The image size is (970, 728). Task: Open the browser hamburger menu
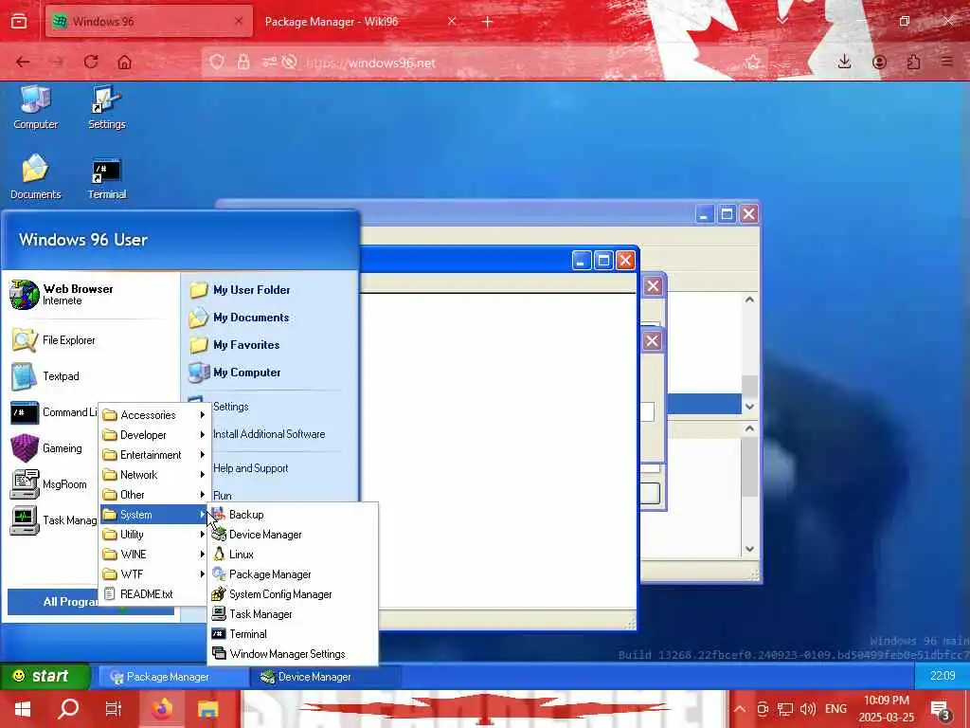947,62
